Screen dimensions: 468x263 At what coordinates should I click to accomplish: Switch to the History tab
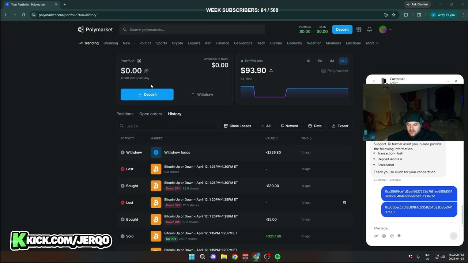[x=175, y=114]
